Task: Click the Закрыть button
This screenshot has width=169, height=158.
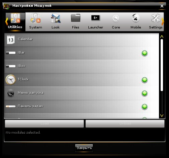Action: (x=84, y=148)
